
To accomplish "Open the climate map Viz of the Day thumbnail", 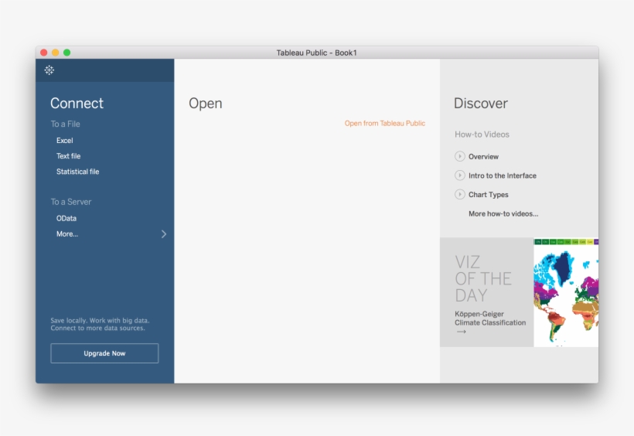I will (566, 292).
